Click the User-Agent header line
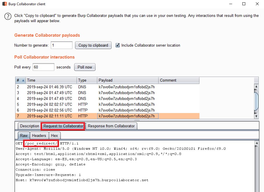The width and height of the screenshot is (264, 192). (121, 149)
